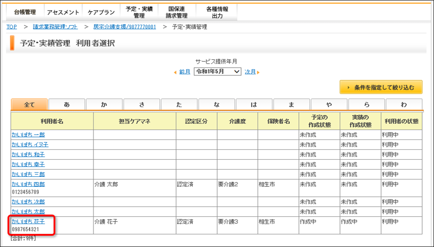Open user かいぽち イヌ子

tap(30, 144)
